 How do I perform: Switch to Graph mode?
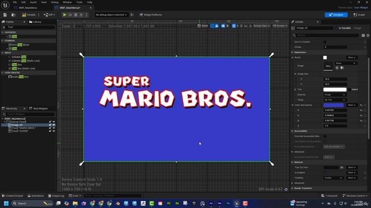tap(359, 15)
